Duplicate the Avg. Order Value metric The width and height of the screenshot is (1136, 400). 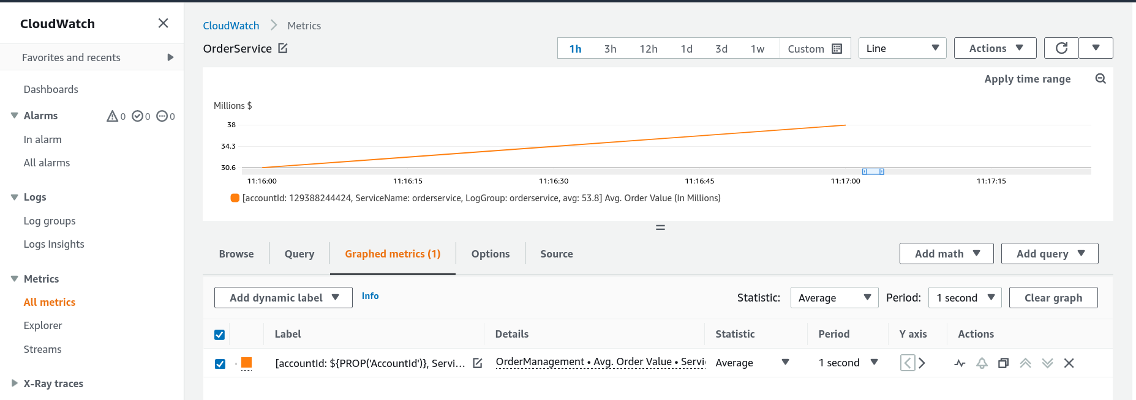[1003, 363]
